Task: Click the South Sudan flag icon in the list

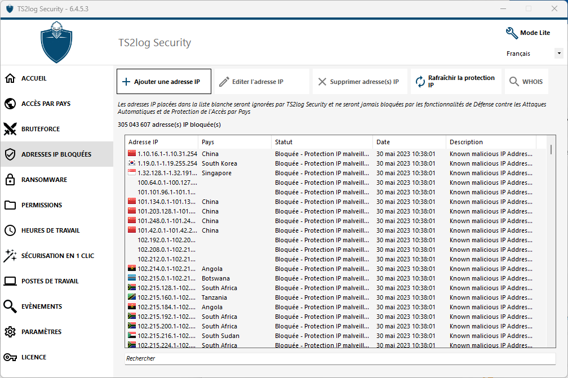Action: (x=132, y=336)
